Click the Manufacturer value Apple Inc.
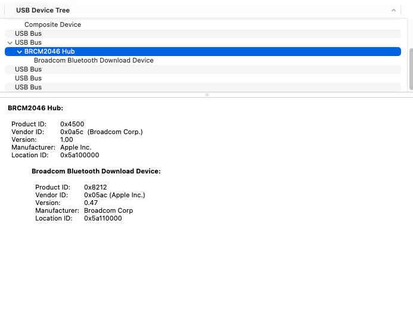413x326 pixels. coord(76,147)
